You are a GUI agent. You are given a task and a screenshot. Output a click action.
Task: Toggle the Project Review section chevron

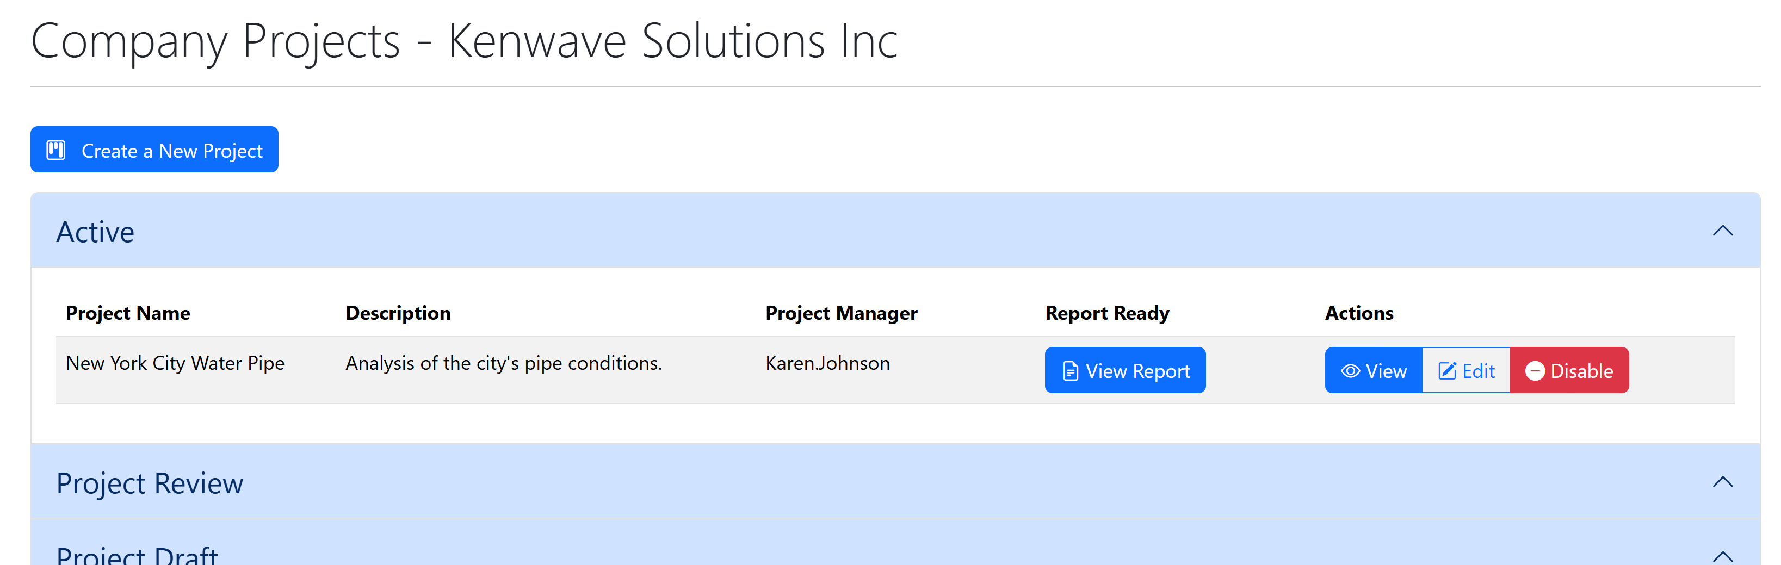coord(1722,482)
